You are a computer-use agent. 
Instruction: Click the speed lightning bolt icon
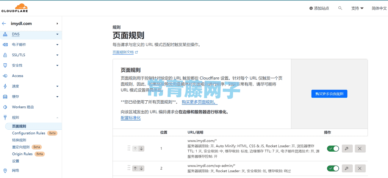5,86
